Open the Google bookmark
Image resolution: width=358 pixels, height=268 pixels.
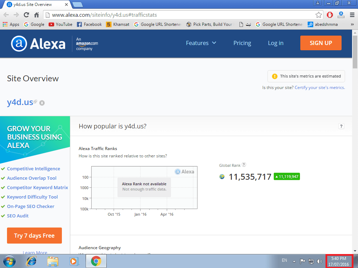tap(34, 24)
